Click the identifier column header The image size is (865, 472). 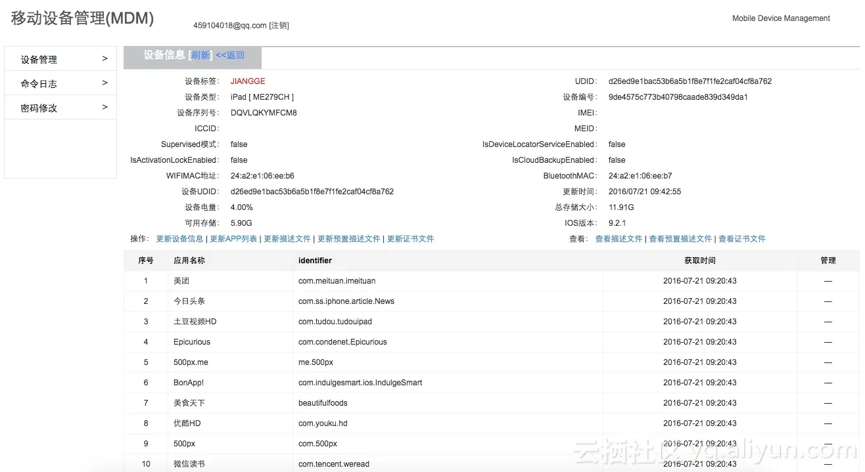pos(315,261)
